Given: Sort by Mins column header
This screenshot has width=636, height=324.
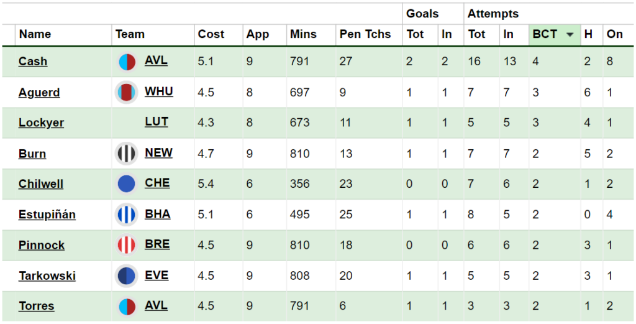Looking at the screenshot, I should point(303,34).
